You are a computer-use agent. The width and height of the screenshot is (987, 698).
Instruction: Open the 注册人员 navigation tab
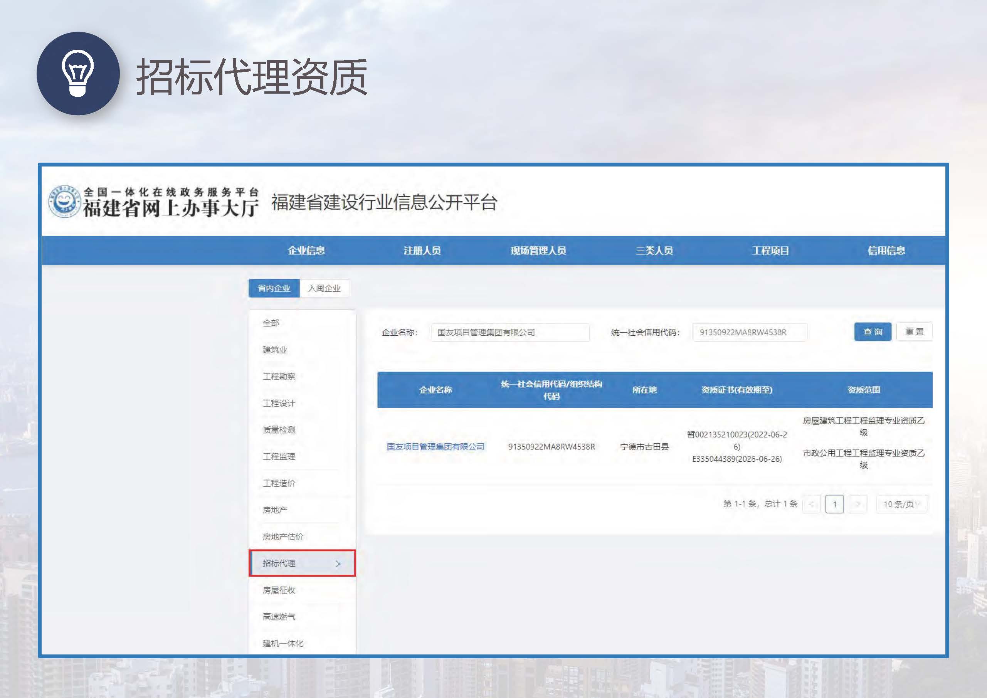(x=422, y=251)
